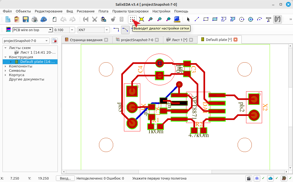Toggle the {F} field tool

coord(278,19)
